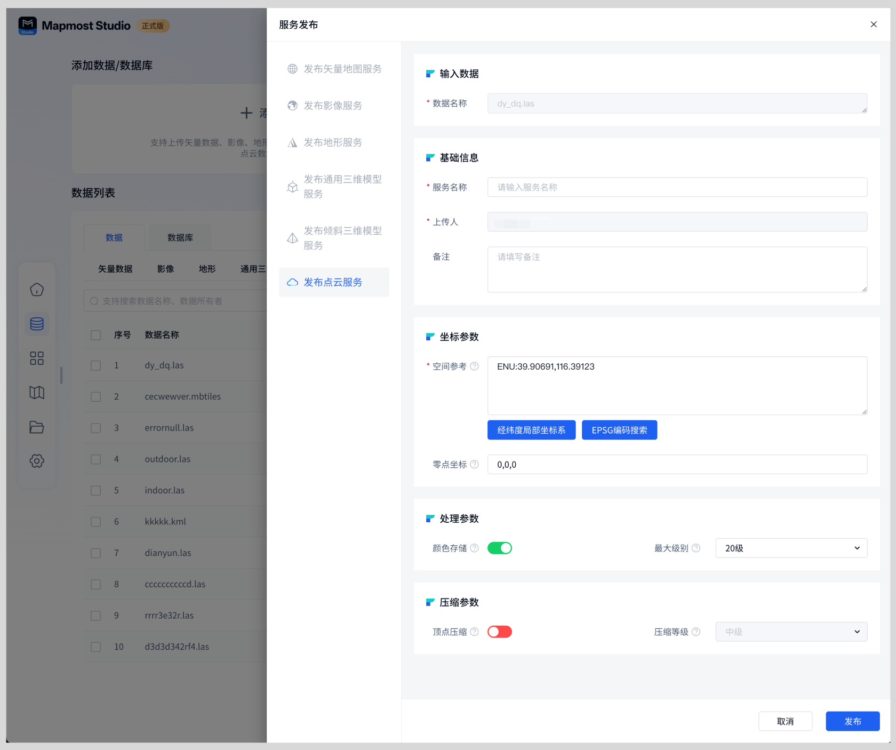Image resolution: width=896 pixels, height=750 pixels.
Task: Click help icon next to 空间参考
Action: click(x=474, y=366)
